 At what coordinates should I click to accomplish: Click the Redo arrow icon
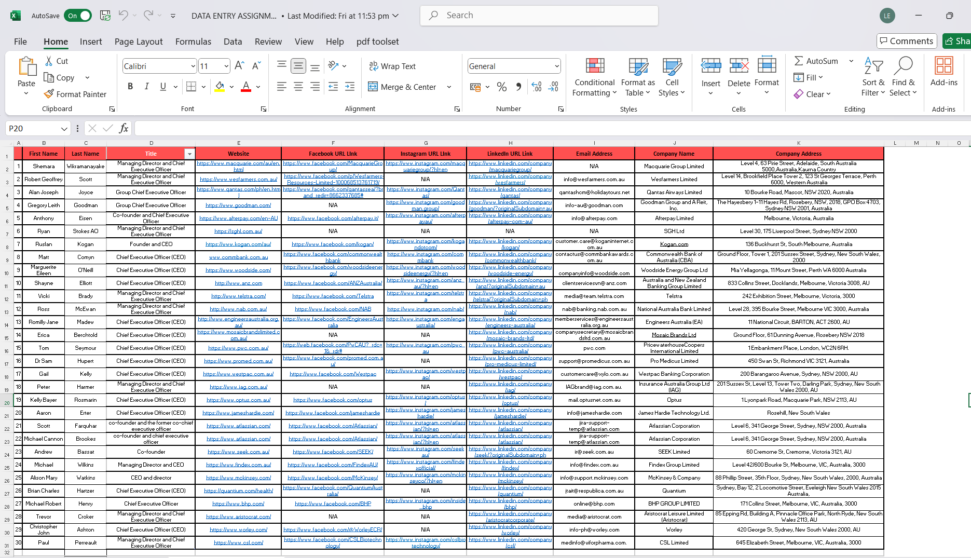pos(148,16)
